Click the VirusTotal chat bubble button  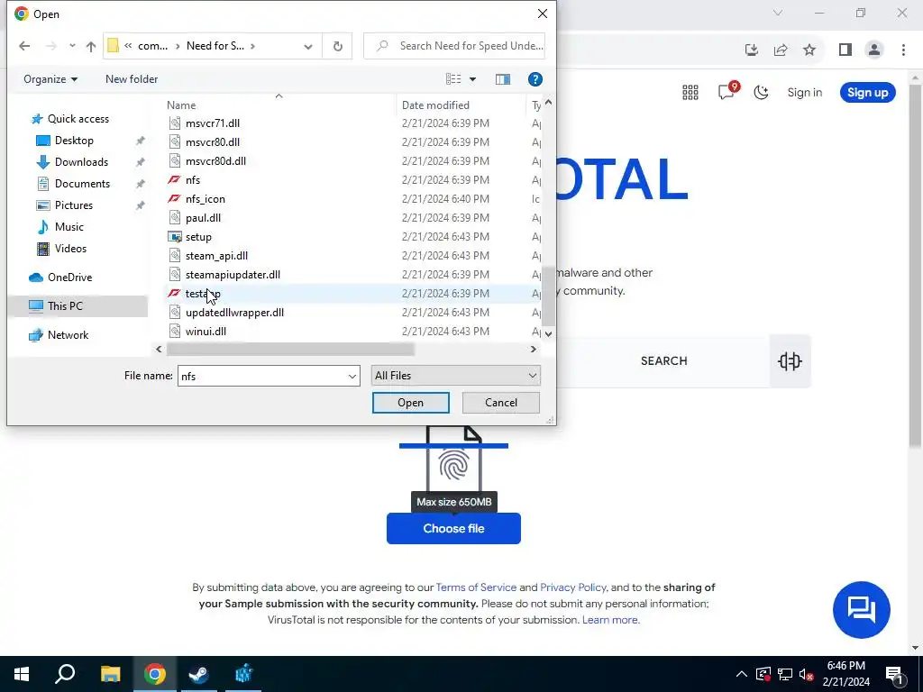point(861,610)
